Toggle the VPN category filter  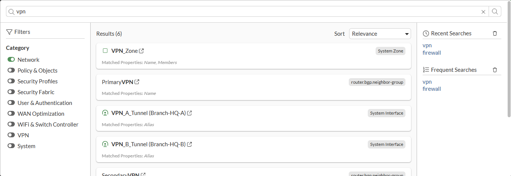11,135
